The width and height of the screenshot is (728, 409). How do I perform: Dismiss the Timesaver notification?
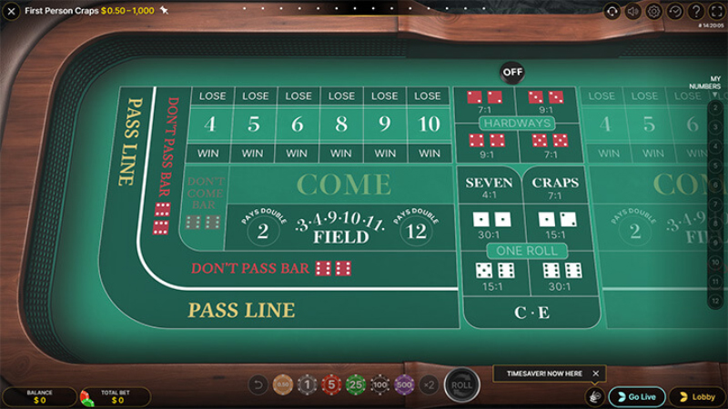coord(596,374)
